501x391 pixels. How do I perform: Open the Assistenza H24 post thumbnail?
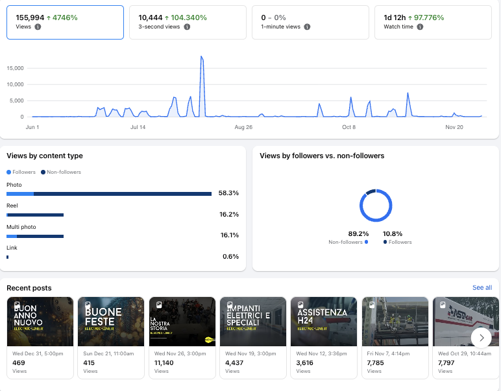point(324,322)
